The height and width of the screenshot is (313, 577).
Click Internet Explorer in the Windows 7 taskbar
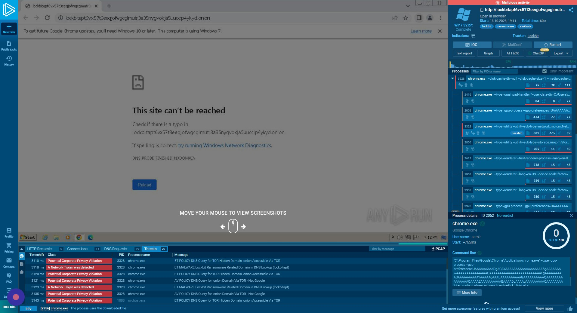click(x=45, y=238)
